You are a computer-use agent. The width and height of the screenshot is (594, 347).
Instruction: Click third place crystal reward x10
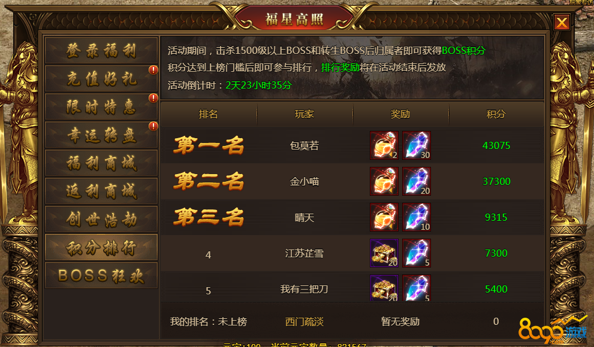tap(417, 217)
